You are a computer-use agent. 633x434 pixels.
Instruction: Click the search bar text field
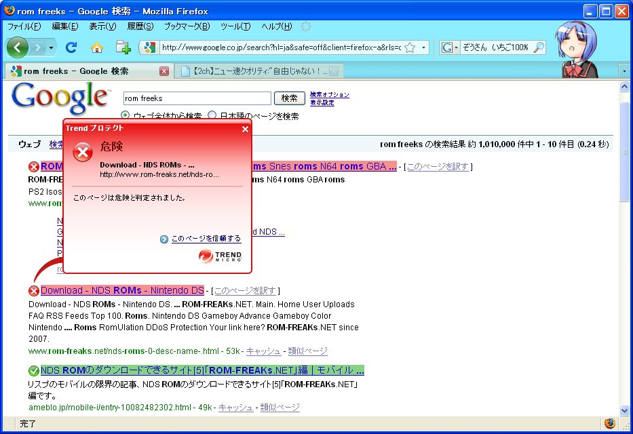pyautogui.click(x=495, y=47)
